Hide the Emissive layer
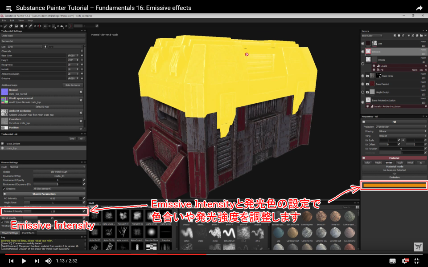The image size is (428, 267). [x=363, y=52]
